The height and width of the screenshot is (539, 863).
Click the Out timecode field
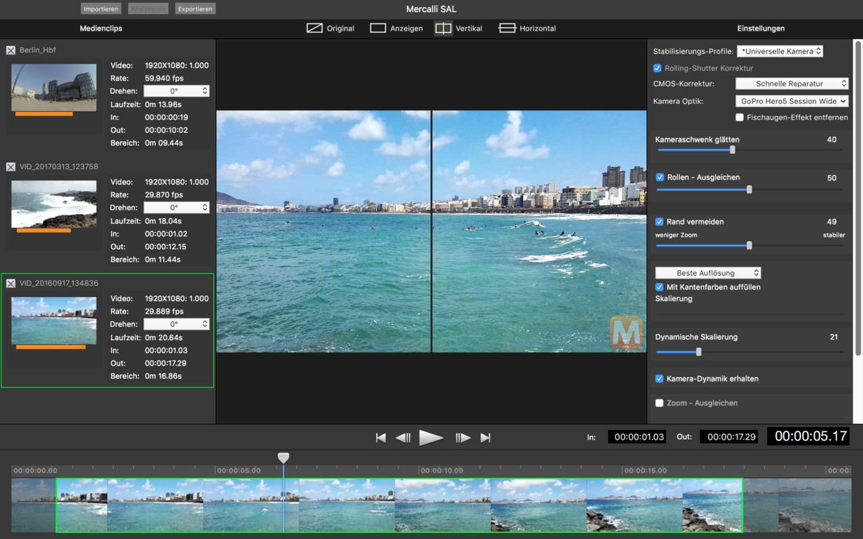[728, 437]
